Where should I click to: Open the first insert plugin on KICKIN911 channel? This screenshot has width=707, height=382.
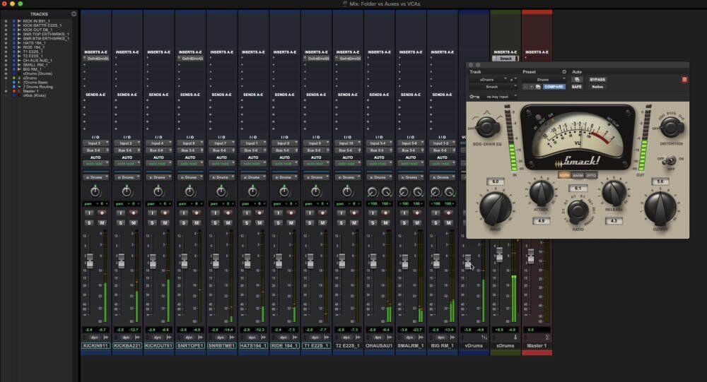click(95, 59)
